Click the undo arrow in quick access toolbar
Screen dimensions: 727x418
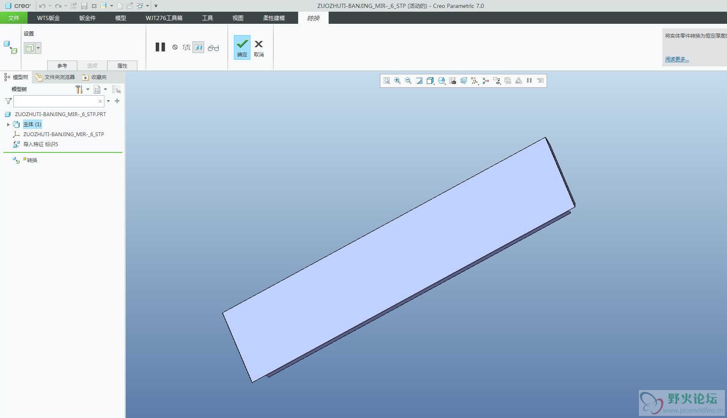click(x=42, y=6)
